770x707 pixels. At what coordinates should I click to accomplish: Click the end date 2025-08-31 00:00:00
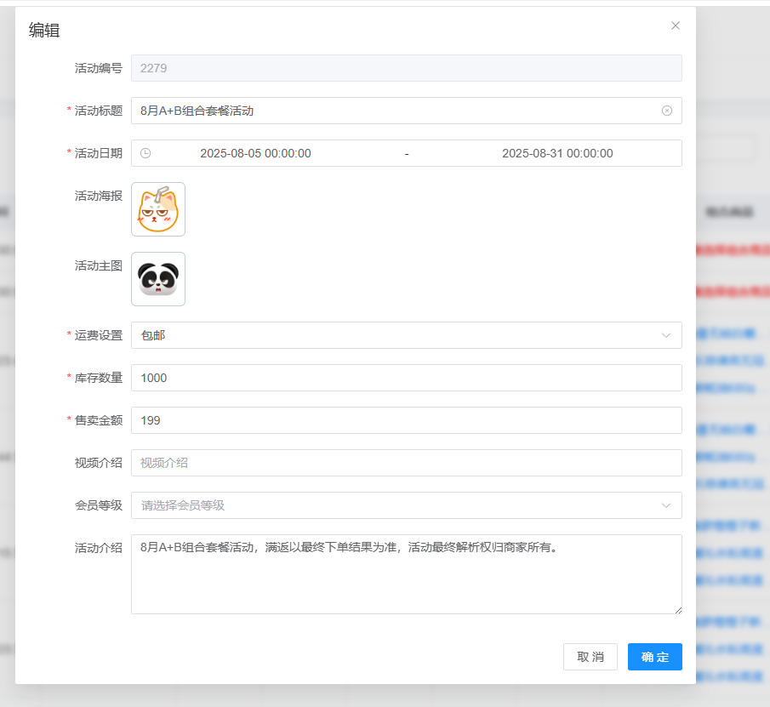(x=557, y=153)
